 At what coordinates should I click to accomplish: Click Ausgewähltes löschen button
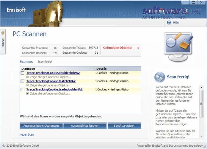[85, 125]
